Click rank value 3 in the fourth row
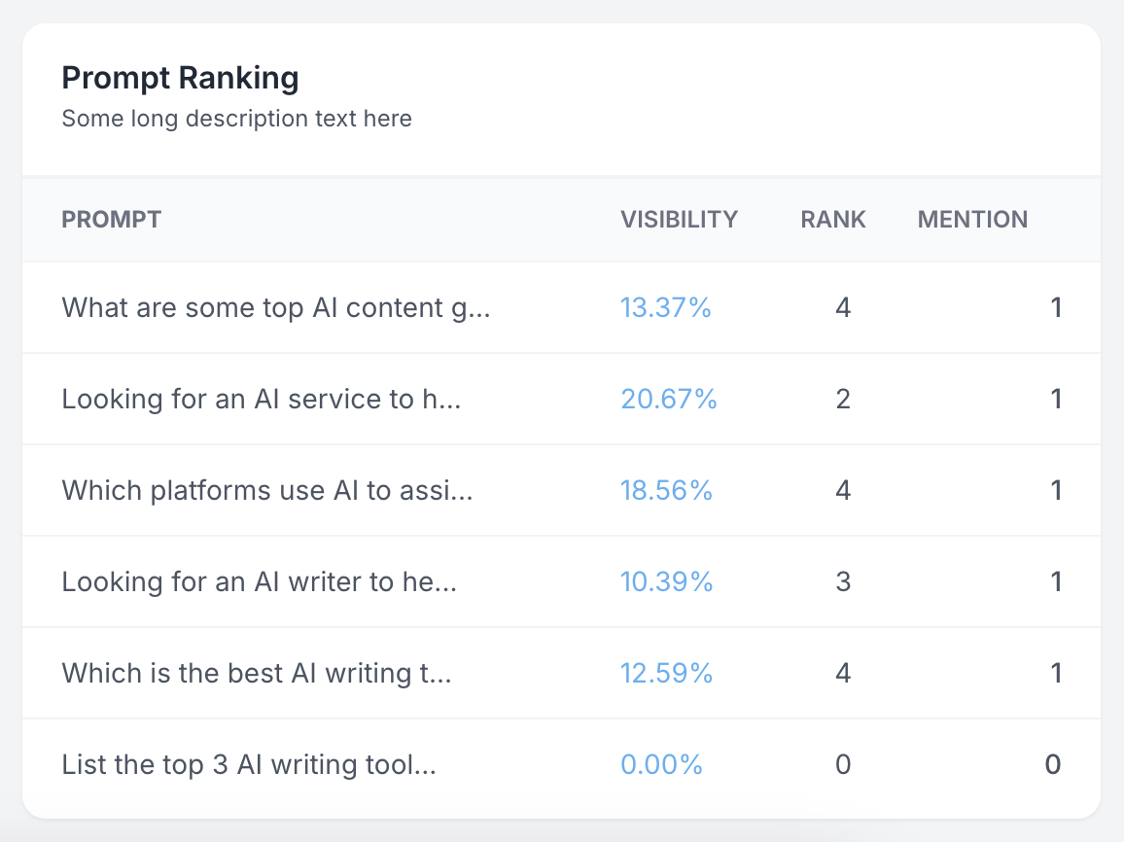 (843, 582)
